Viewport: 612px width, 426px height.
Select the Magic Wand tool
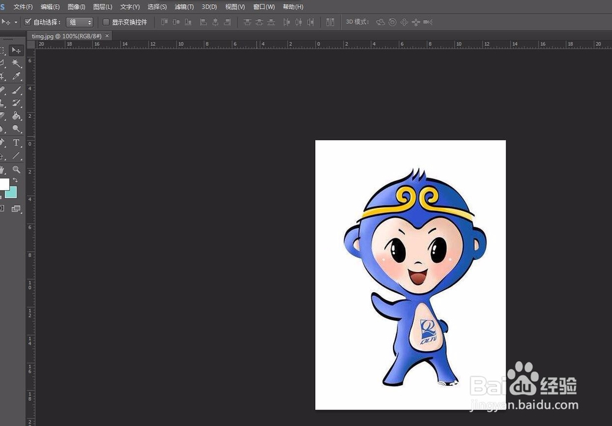pos(17,63)
